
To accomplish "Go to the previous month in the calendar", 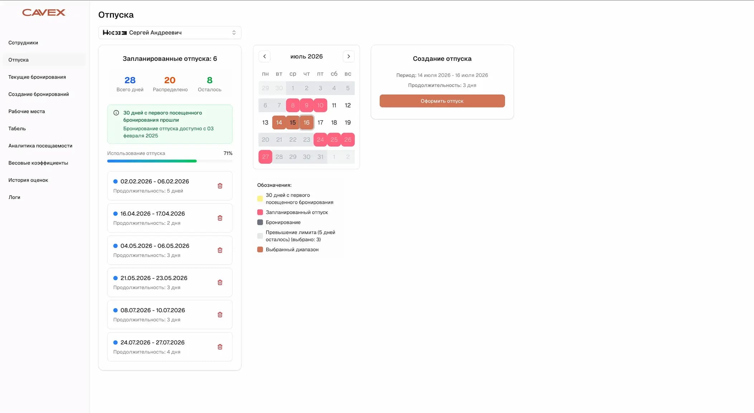I will pos(265,56).
